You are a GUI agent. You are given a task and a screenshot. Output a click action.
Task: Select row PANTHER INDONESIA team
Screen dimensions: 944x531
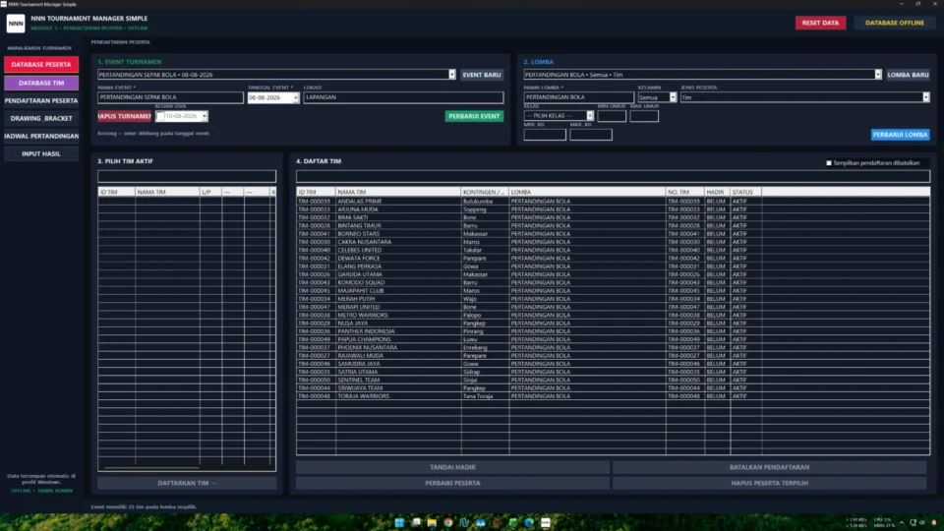(613, 331)
